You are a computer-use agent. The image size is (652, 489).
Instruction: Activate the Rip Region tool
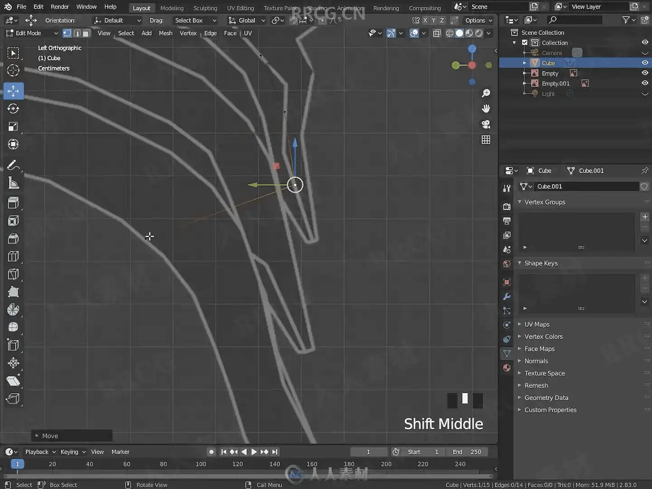coord(13,398)
